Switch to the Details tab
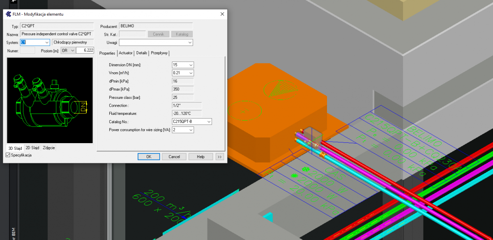 [x=142, y=53]
